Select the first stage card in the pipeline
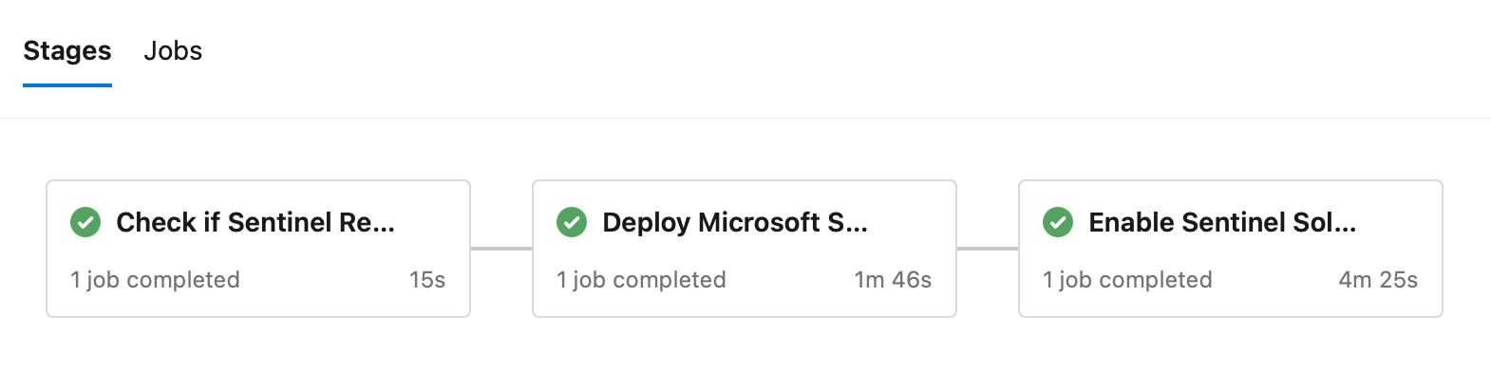Image resolution: width=1491 pixels, height=372 pixels. click(258, 249)
